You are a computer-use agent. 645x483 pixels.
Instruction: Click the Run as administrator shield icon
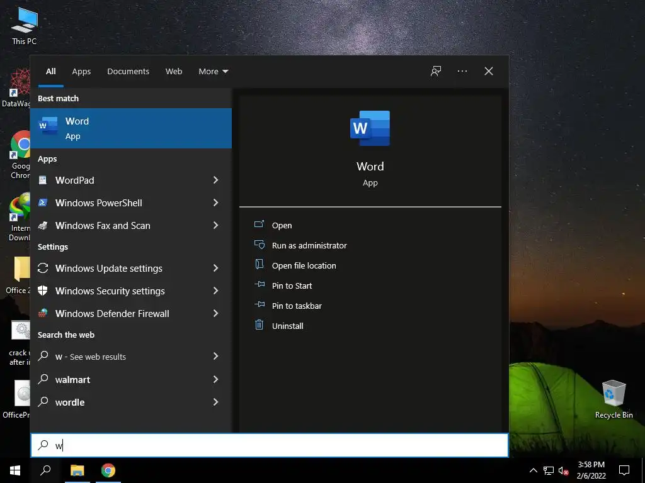point(259,245)
